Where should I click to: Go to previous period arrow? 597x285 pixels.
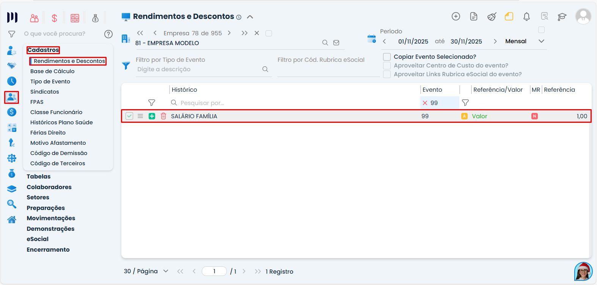coord(384,41)
